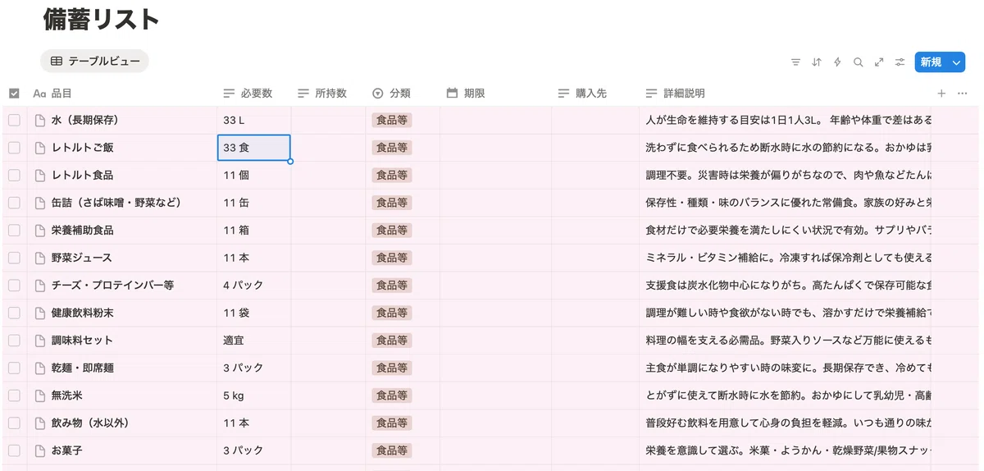This screenshot has width=984, height=471.
Task: Open page icon of 無洗米 row
Action: coord(39,395)
